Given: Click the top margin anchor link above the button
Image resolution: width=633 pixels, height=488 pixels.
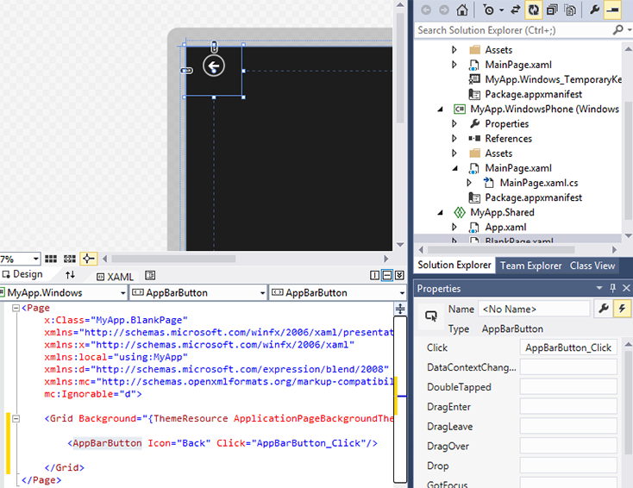Looking at the screenshot, I should [x=215, y=47].
